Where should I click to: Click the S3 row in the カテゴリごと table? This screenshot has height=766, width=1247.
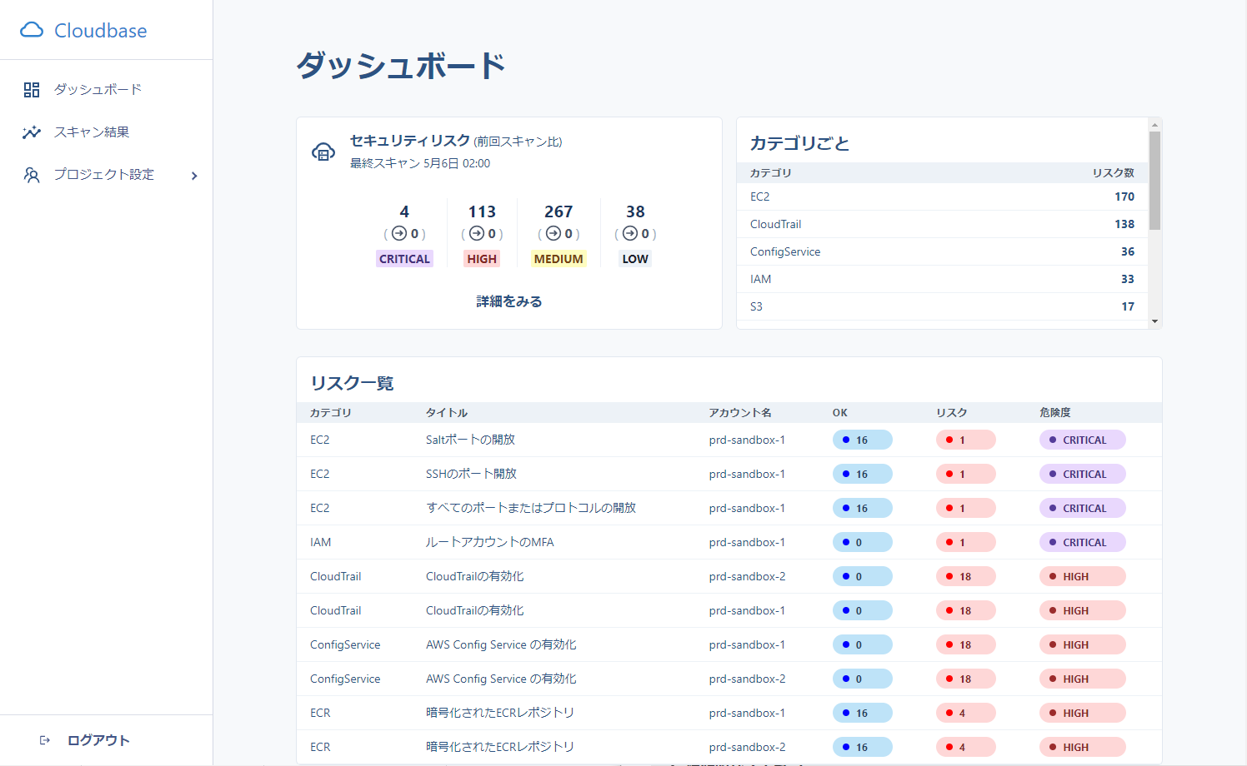click(942, 306)
